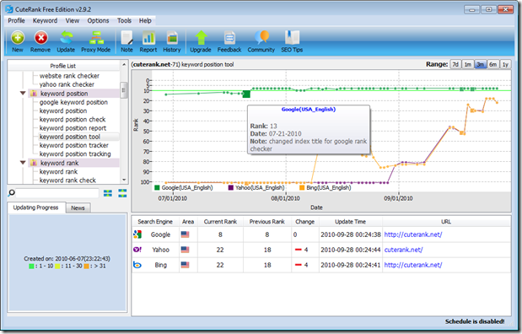Click the Upgrade arrow icon
Screen dimensions: 522x334
coord(201,38)
